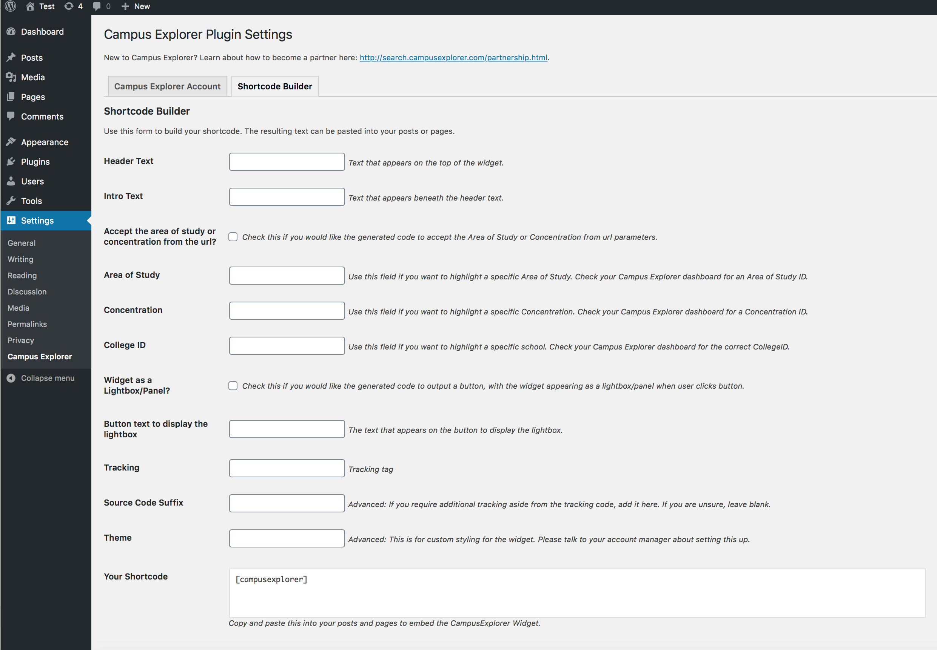Focus Button text to display lightbox field

point(287,429)
